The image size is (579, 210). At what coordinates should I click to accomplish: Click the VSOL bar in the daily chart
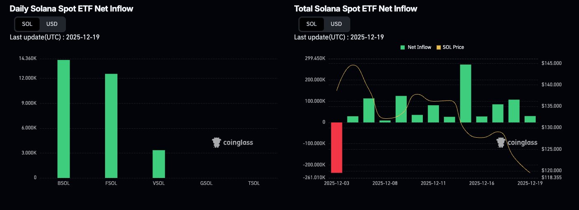(x=159, y=164)
